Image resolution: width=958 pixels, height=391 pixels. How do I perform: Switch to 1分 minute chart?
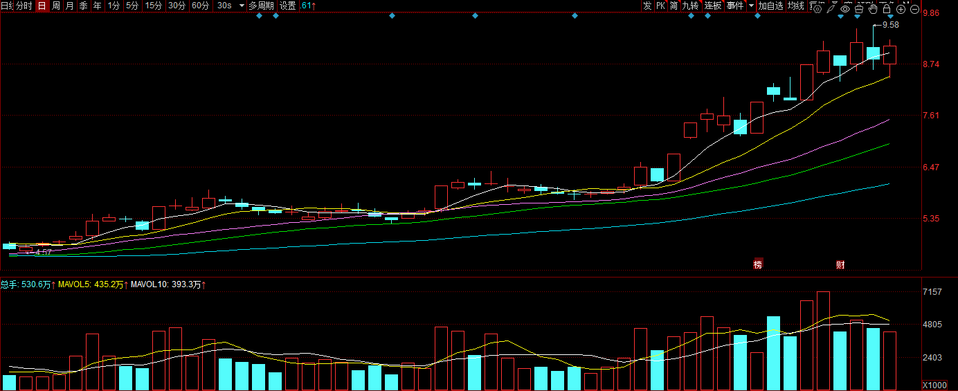click(x=114, y=6)
